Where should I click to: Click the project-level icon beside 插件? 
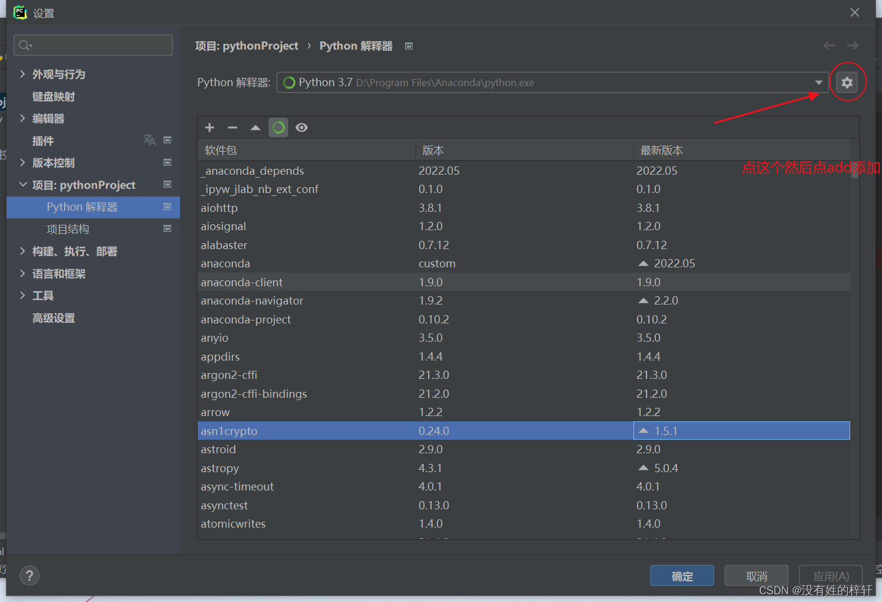pos(168,140)
